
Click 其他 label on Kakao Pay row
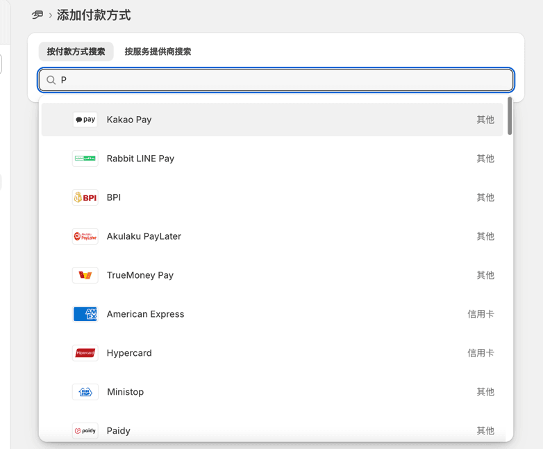coord(485,120)
